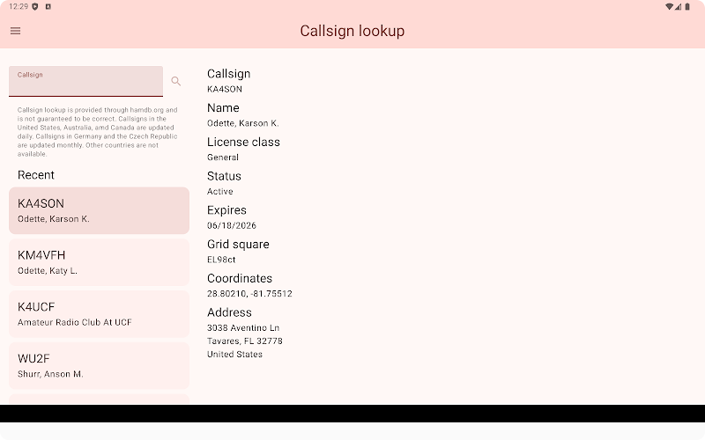Open the hamburger navigation menu
705x440 pixels.
[15, 31]
